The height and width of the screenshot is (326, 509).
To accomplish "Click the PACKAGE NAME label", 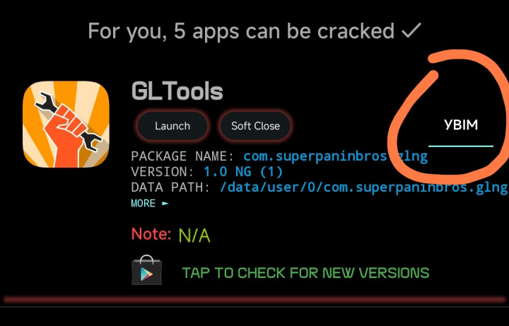I will pos(182,156).
